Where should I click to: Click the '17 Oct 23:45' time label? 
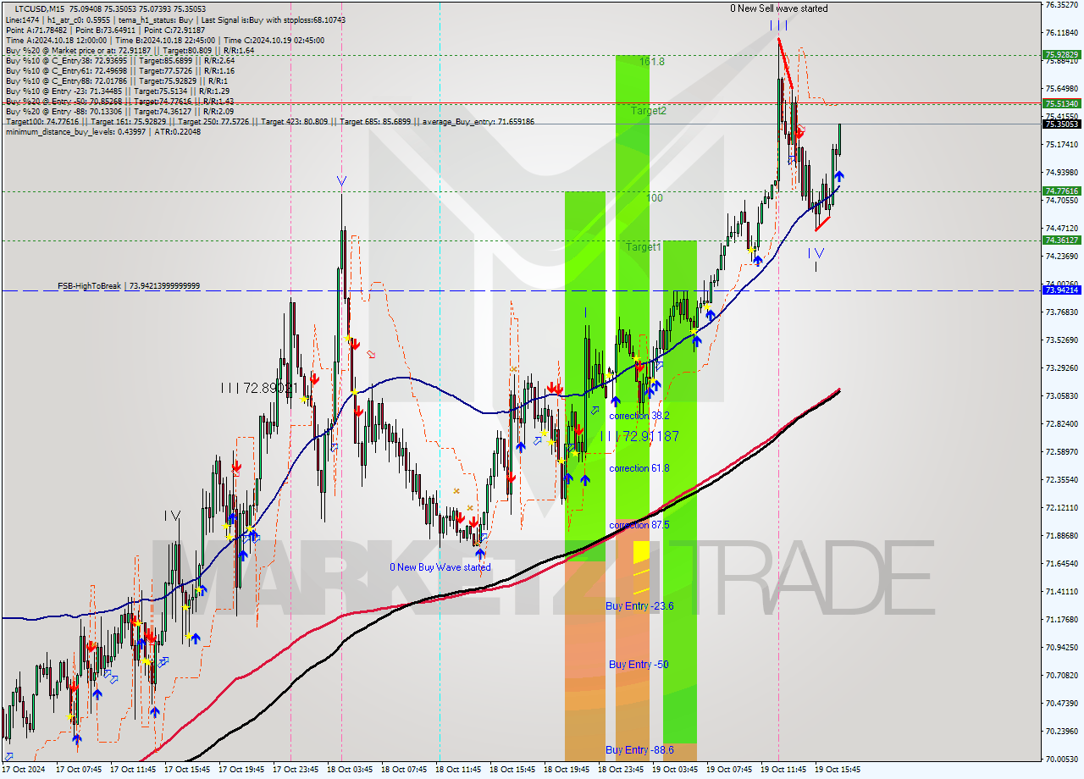click(296, 770)
